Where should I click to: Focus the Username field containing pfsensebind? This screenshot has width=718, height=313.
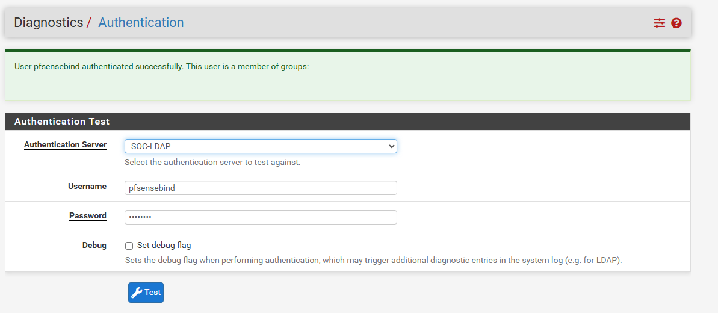click(x=261, y=188)
